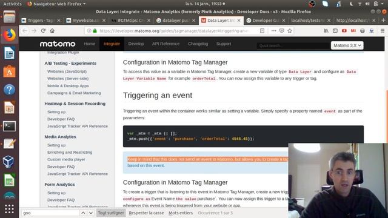Viewport: 388px width, 218px height.
Task: Open the Help icon in dock
Action: (x=10, y=90)
